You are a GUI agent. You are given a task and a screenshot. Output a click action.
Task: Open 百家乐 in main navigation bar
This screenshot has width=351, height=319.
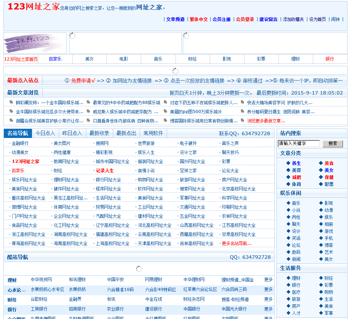[55, 59]
